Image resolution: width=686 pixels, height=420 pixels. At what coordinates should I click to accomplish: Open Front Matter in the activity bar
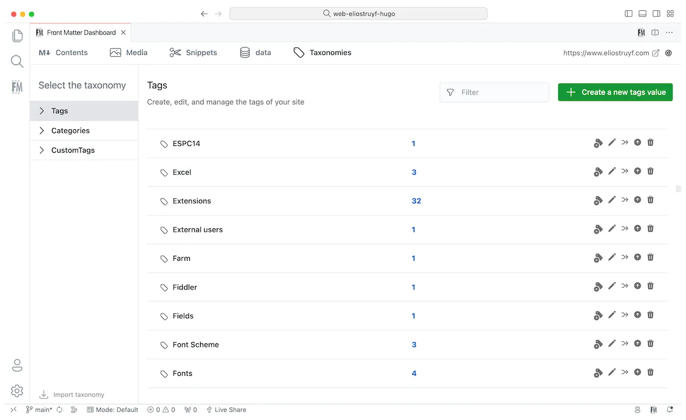point(17,87)
